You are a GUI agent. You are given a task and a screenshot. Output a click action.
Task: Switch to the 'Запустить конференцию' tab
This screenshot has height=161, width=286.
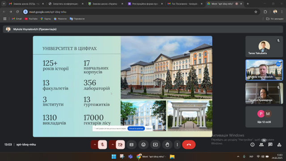point(66,4)
